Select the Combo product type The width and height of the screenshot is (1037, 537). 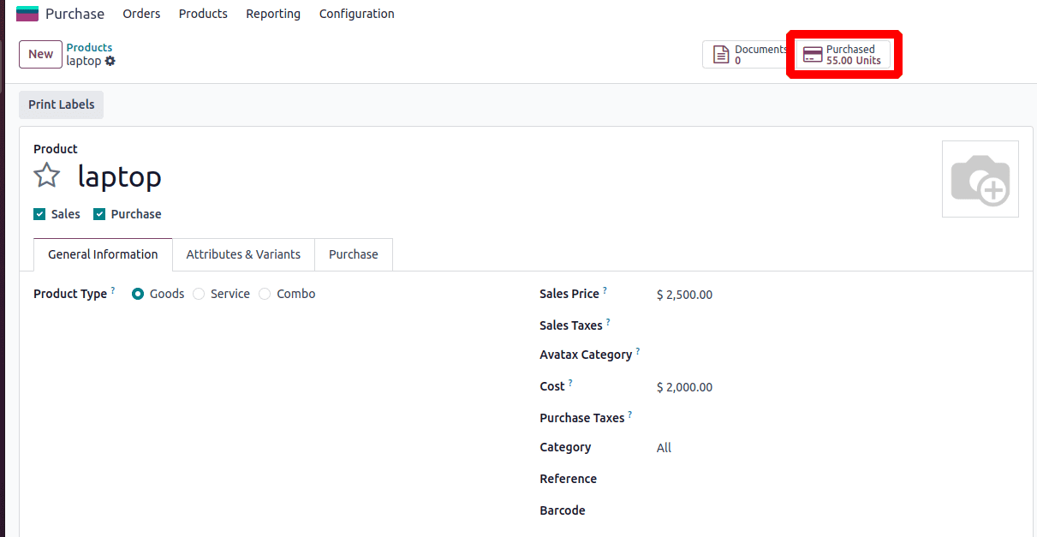pos(265,294)
